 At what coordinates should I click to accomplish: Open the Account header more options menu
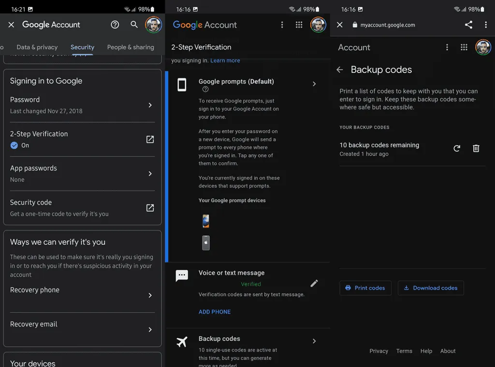[447, 47]
